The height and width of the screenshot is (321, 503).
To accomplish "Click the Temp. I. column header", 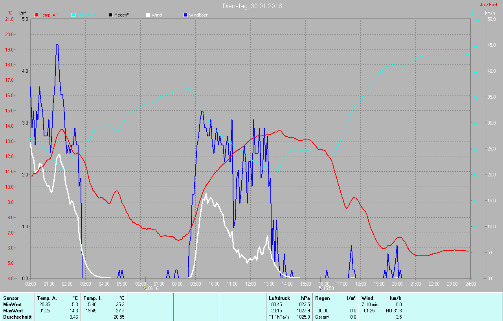I will [x=92, y=298].
